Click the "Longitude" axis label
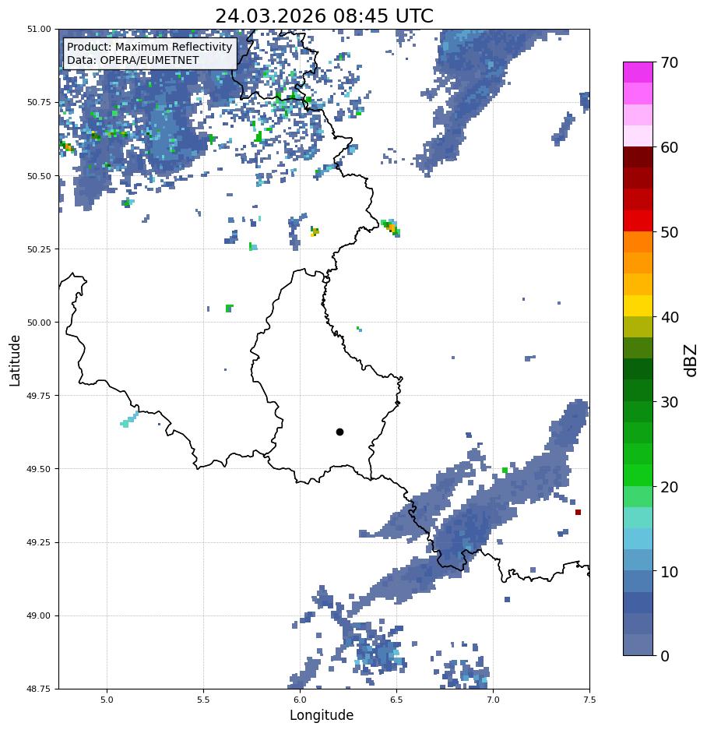 tap(322, 715)
